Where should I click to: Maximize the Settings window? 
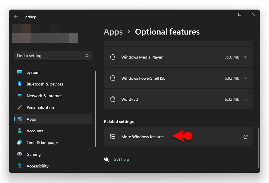pos(240,14)
